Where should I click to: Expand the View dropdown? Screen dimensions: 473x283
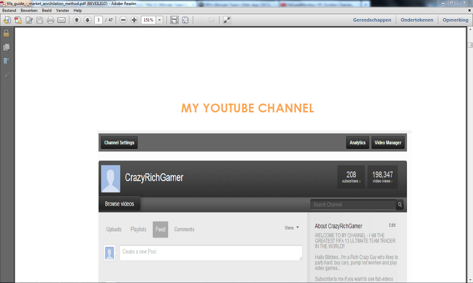tap(292, 228)
